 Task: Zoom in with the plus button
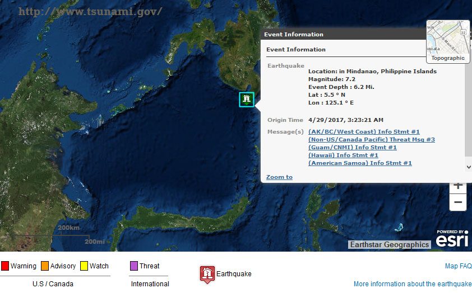coord(458,187)
